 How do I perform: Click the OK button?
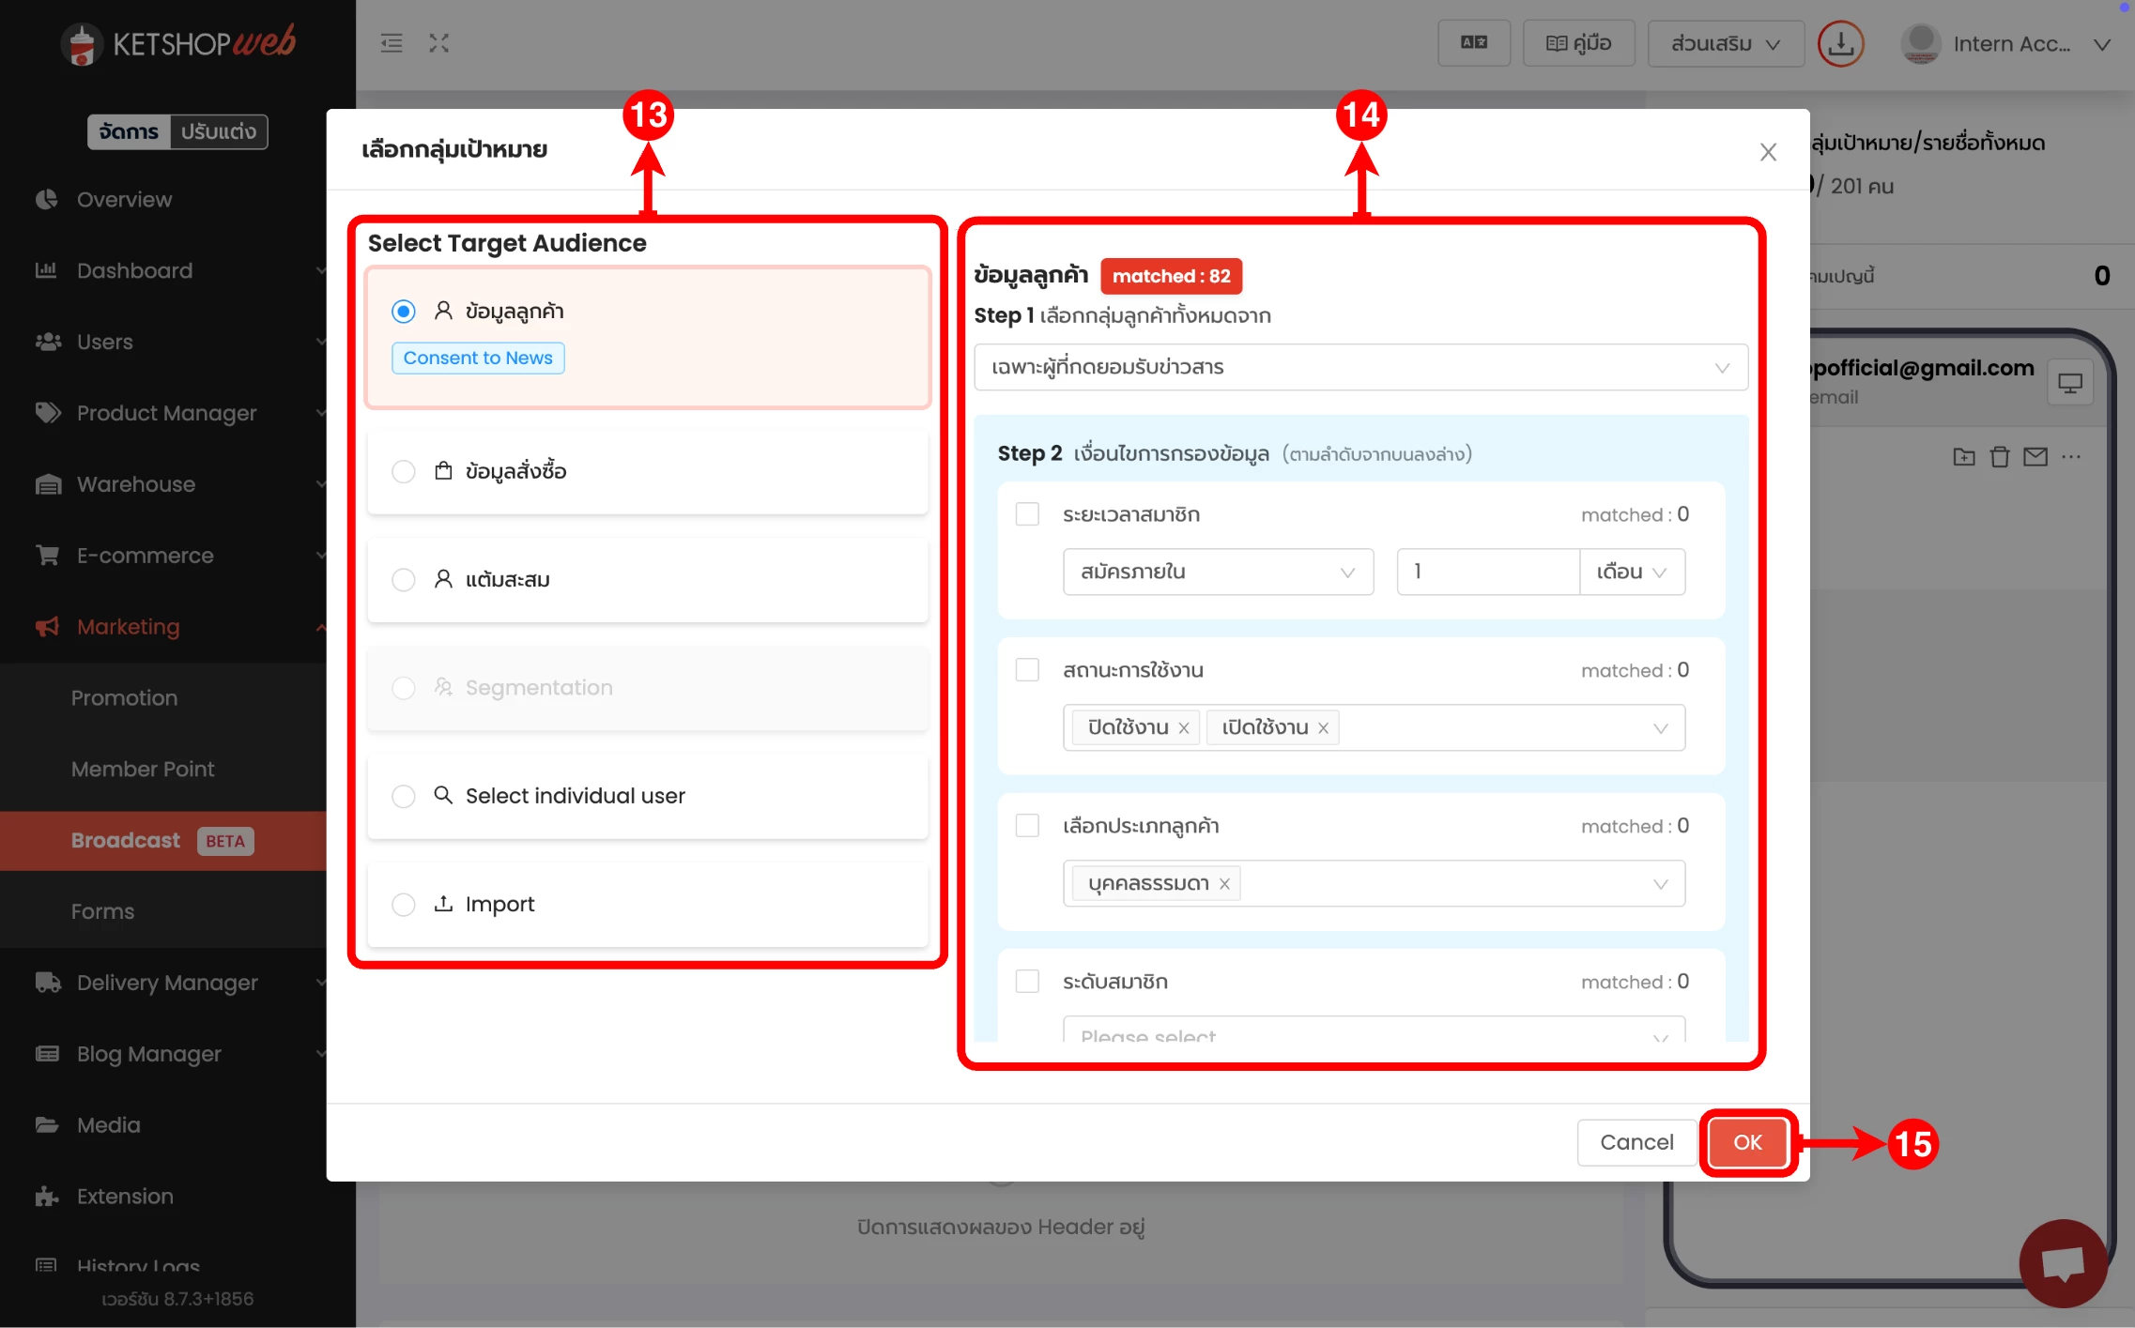click(x=1746, y=1142)
